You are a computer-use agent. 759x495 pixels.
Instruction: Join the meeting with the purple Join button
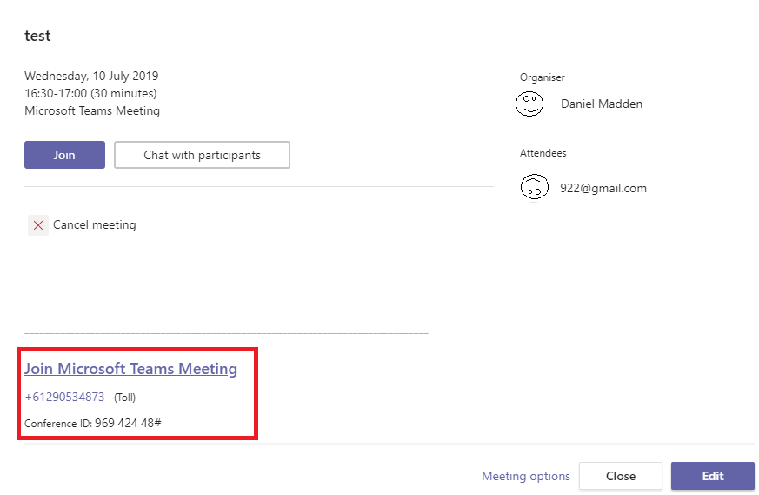click(65, 155)
